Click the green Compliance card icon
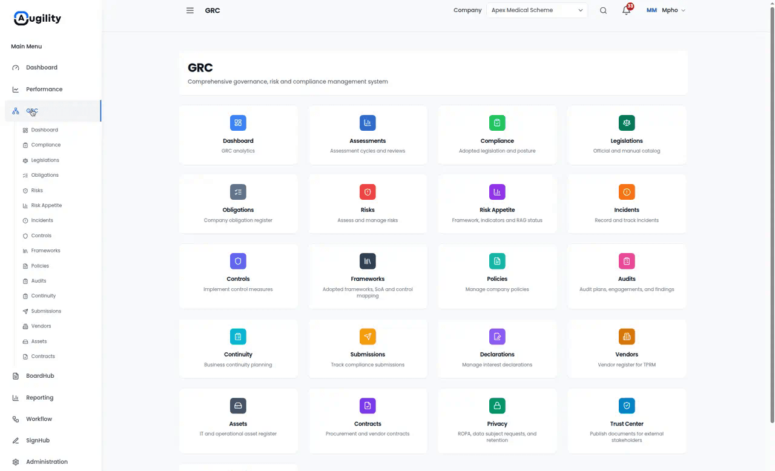 point(497,123)
